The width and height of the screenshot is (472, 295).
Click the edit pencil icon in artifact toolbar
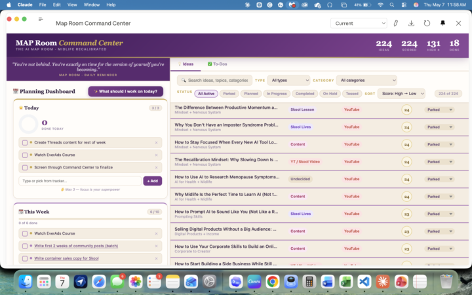coord(395,23)
